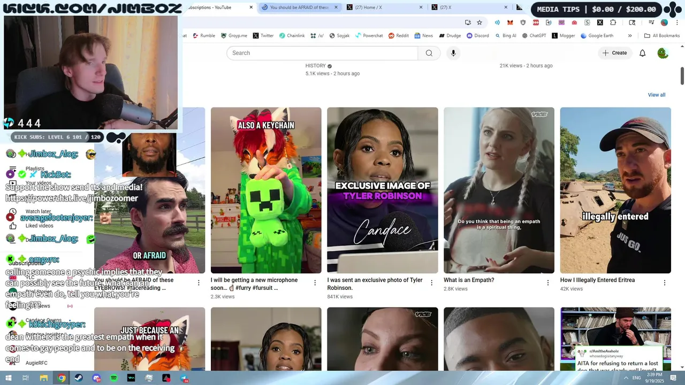Open Rumble bookmark
685x385 pixels.
(203, 36)
